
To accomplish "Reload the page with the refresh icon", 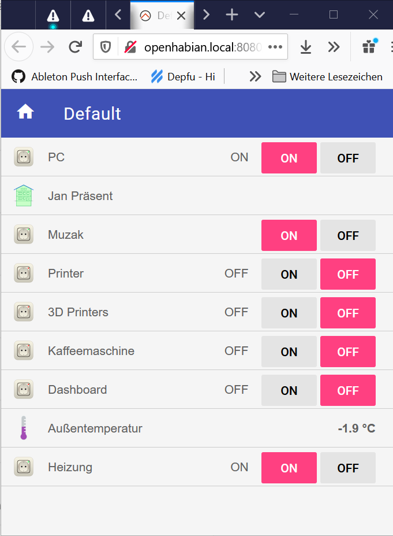I will pos(76,47).
